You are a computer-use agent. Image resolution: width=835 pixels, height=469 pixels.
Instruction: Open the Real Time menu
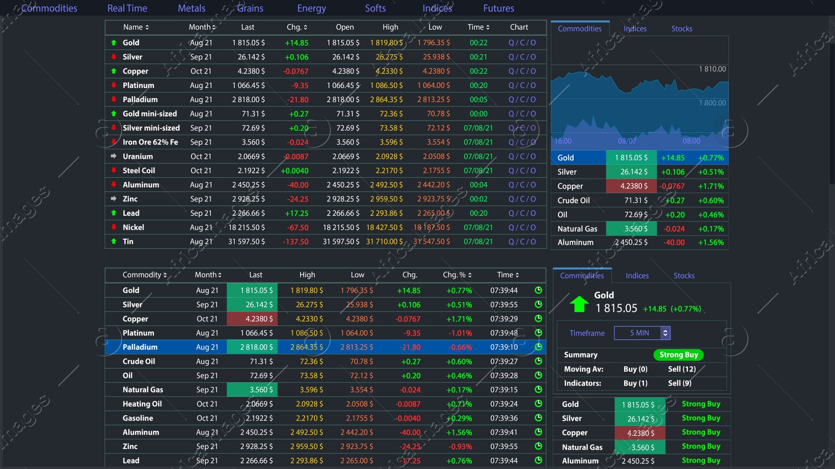coord(127,8)
